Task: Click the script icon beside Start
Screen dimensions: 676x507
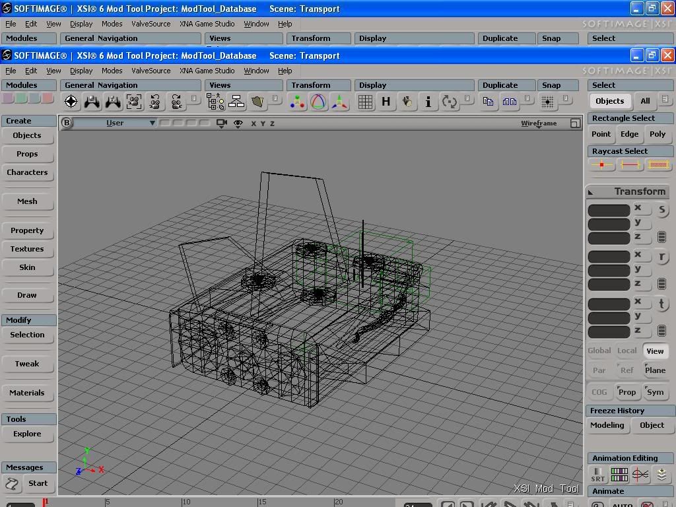Action: point(12,484)
